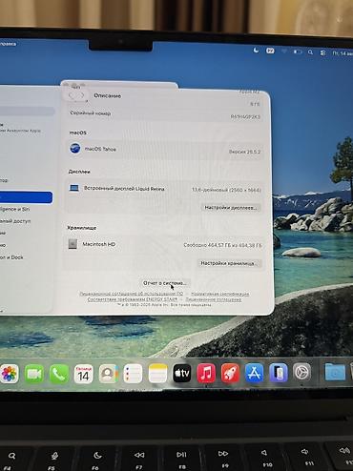Open Reminders from the Dock
This screenshot has height=471, width=353.
coord(133,374)
